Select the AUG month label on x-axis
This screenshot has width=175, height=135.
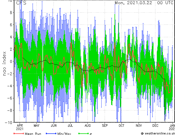tap(87, 126)
